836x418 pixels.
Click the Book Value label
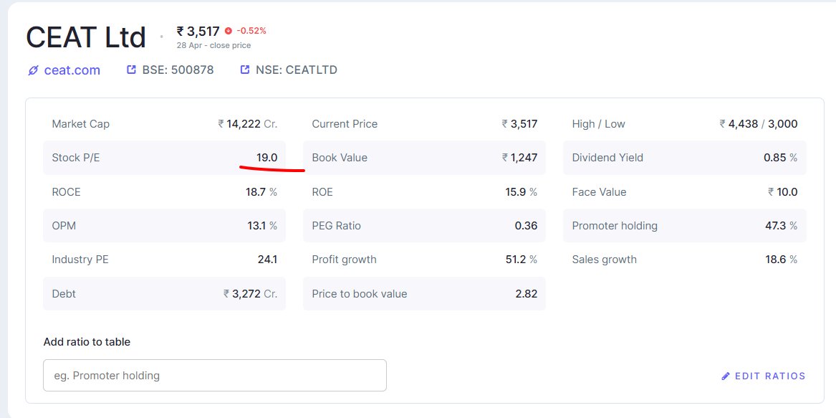340,158
